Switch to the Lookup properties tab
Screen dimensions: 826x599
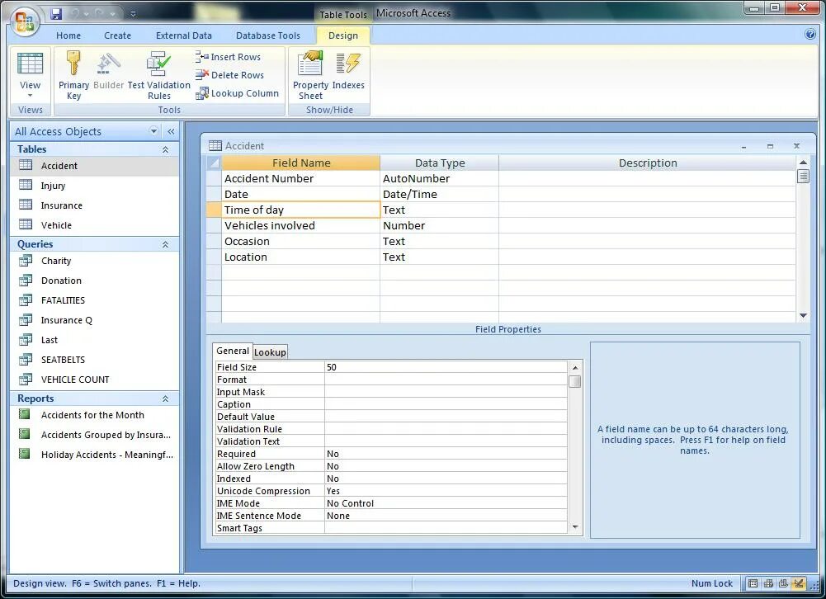click(270, 351)
